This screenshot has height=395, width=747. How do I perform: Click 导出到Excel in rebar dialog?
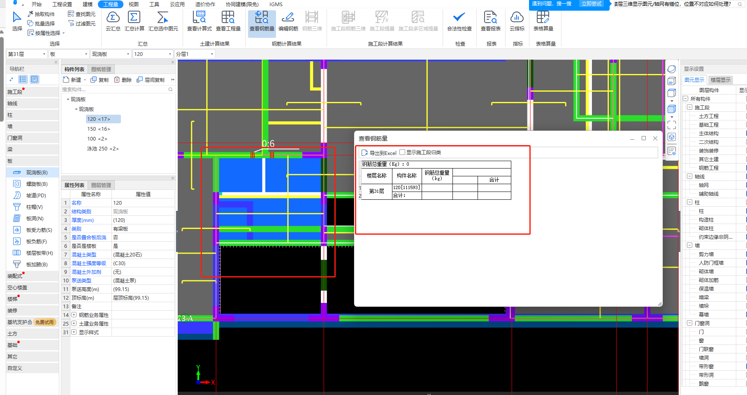pos(379,153)
